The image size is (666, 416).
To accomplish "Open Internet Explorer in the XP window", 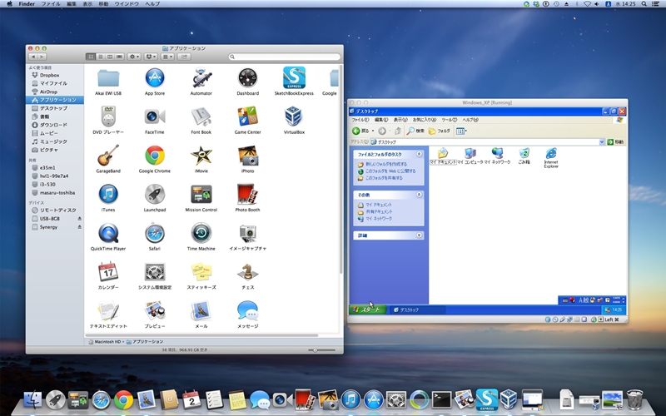I will pos(551,154).
